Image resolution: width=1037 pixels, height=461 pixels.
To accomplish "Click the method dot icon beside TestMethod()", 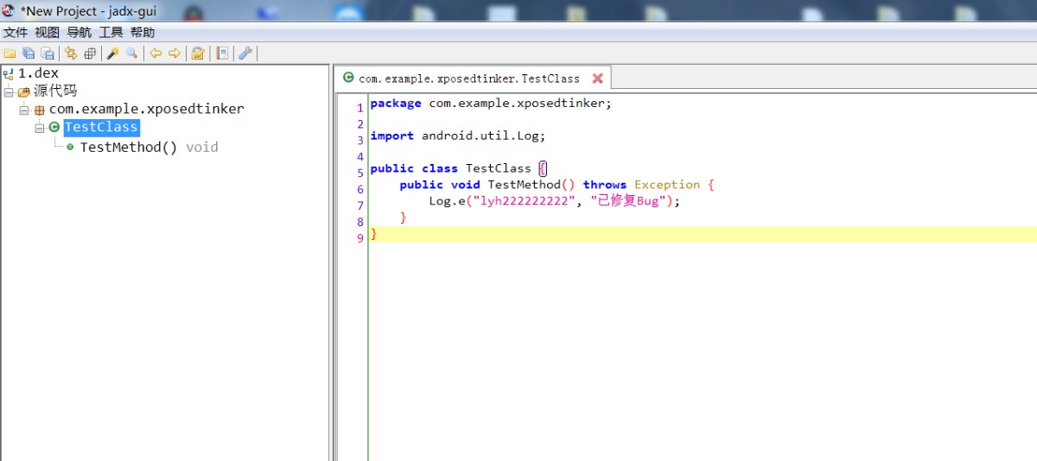I will [70, 147].
